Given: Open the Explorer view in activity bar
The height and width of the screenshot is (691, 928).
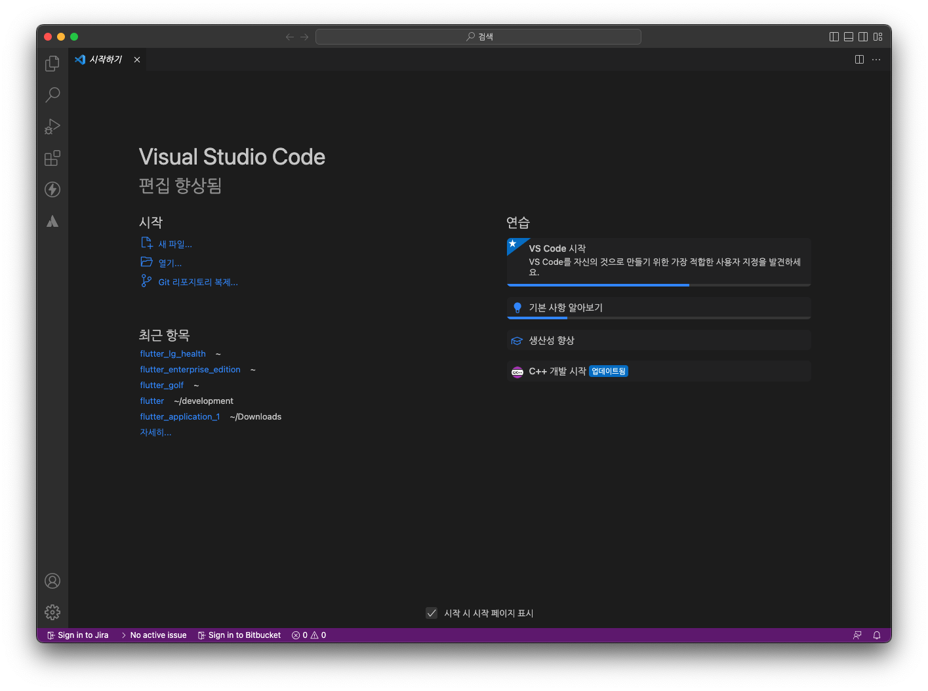Looking at the screenshot, I should [52, 64].
